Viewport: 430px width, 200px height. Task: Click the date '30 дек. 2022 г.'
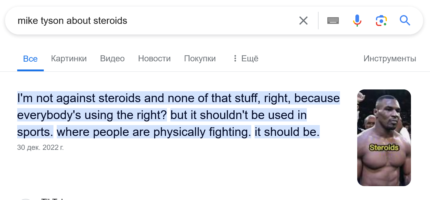(40, 148)
